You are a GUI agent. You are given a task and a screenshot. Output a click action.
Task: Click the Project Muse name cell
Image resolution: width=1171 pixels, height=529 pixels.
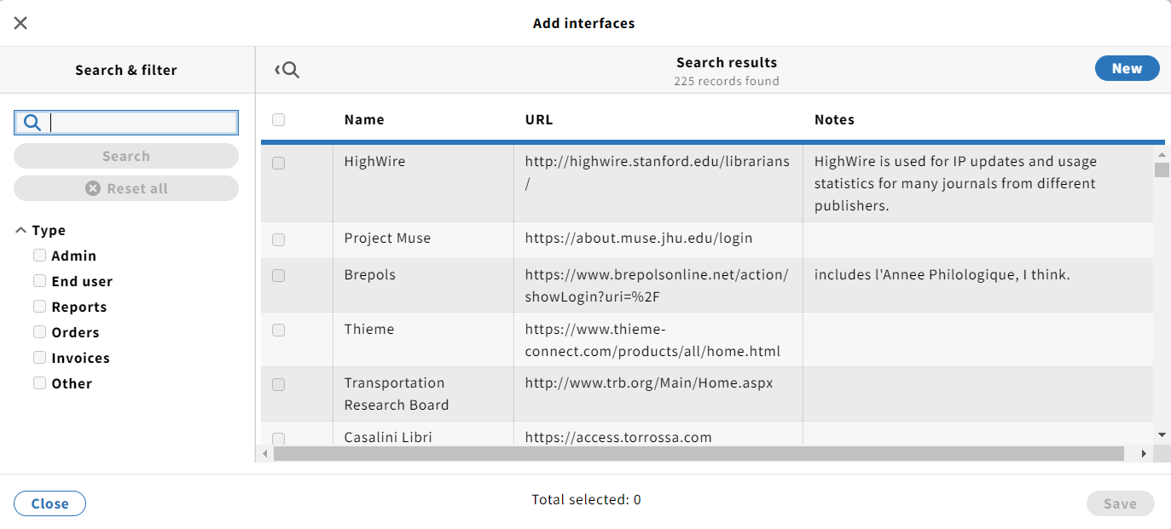pos(423,240)
